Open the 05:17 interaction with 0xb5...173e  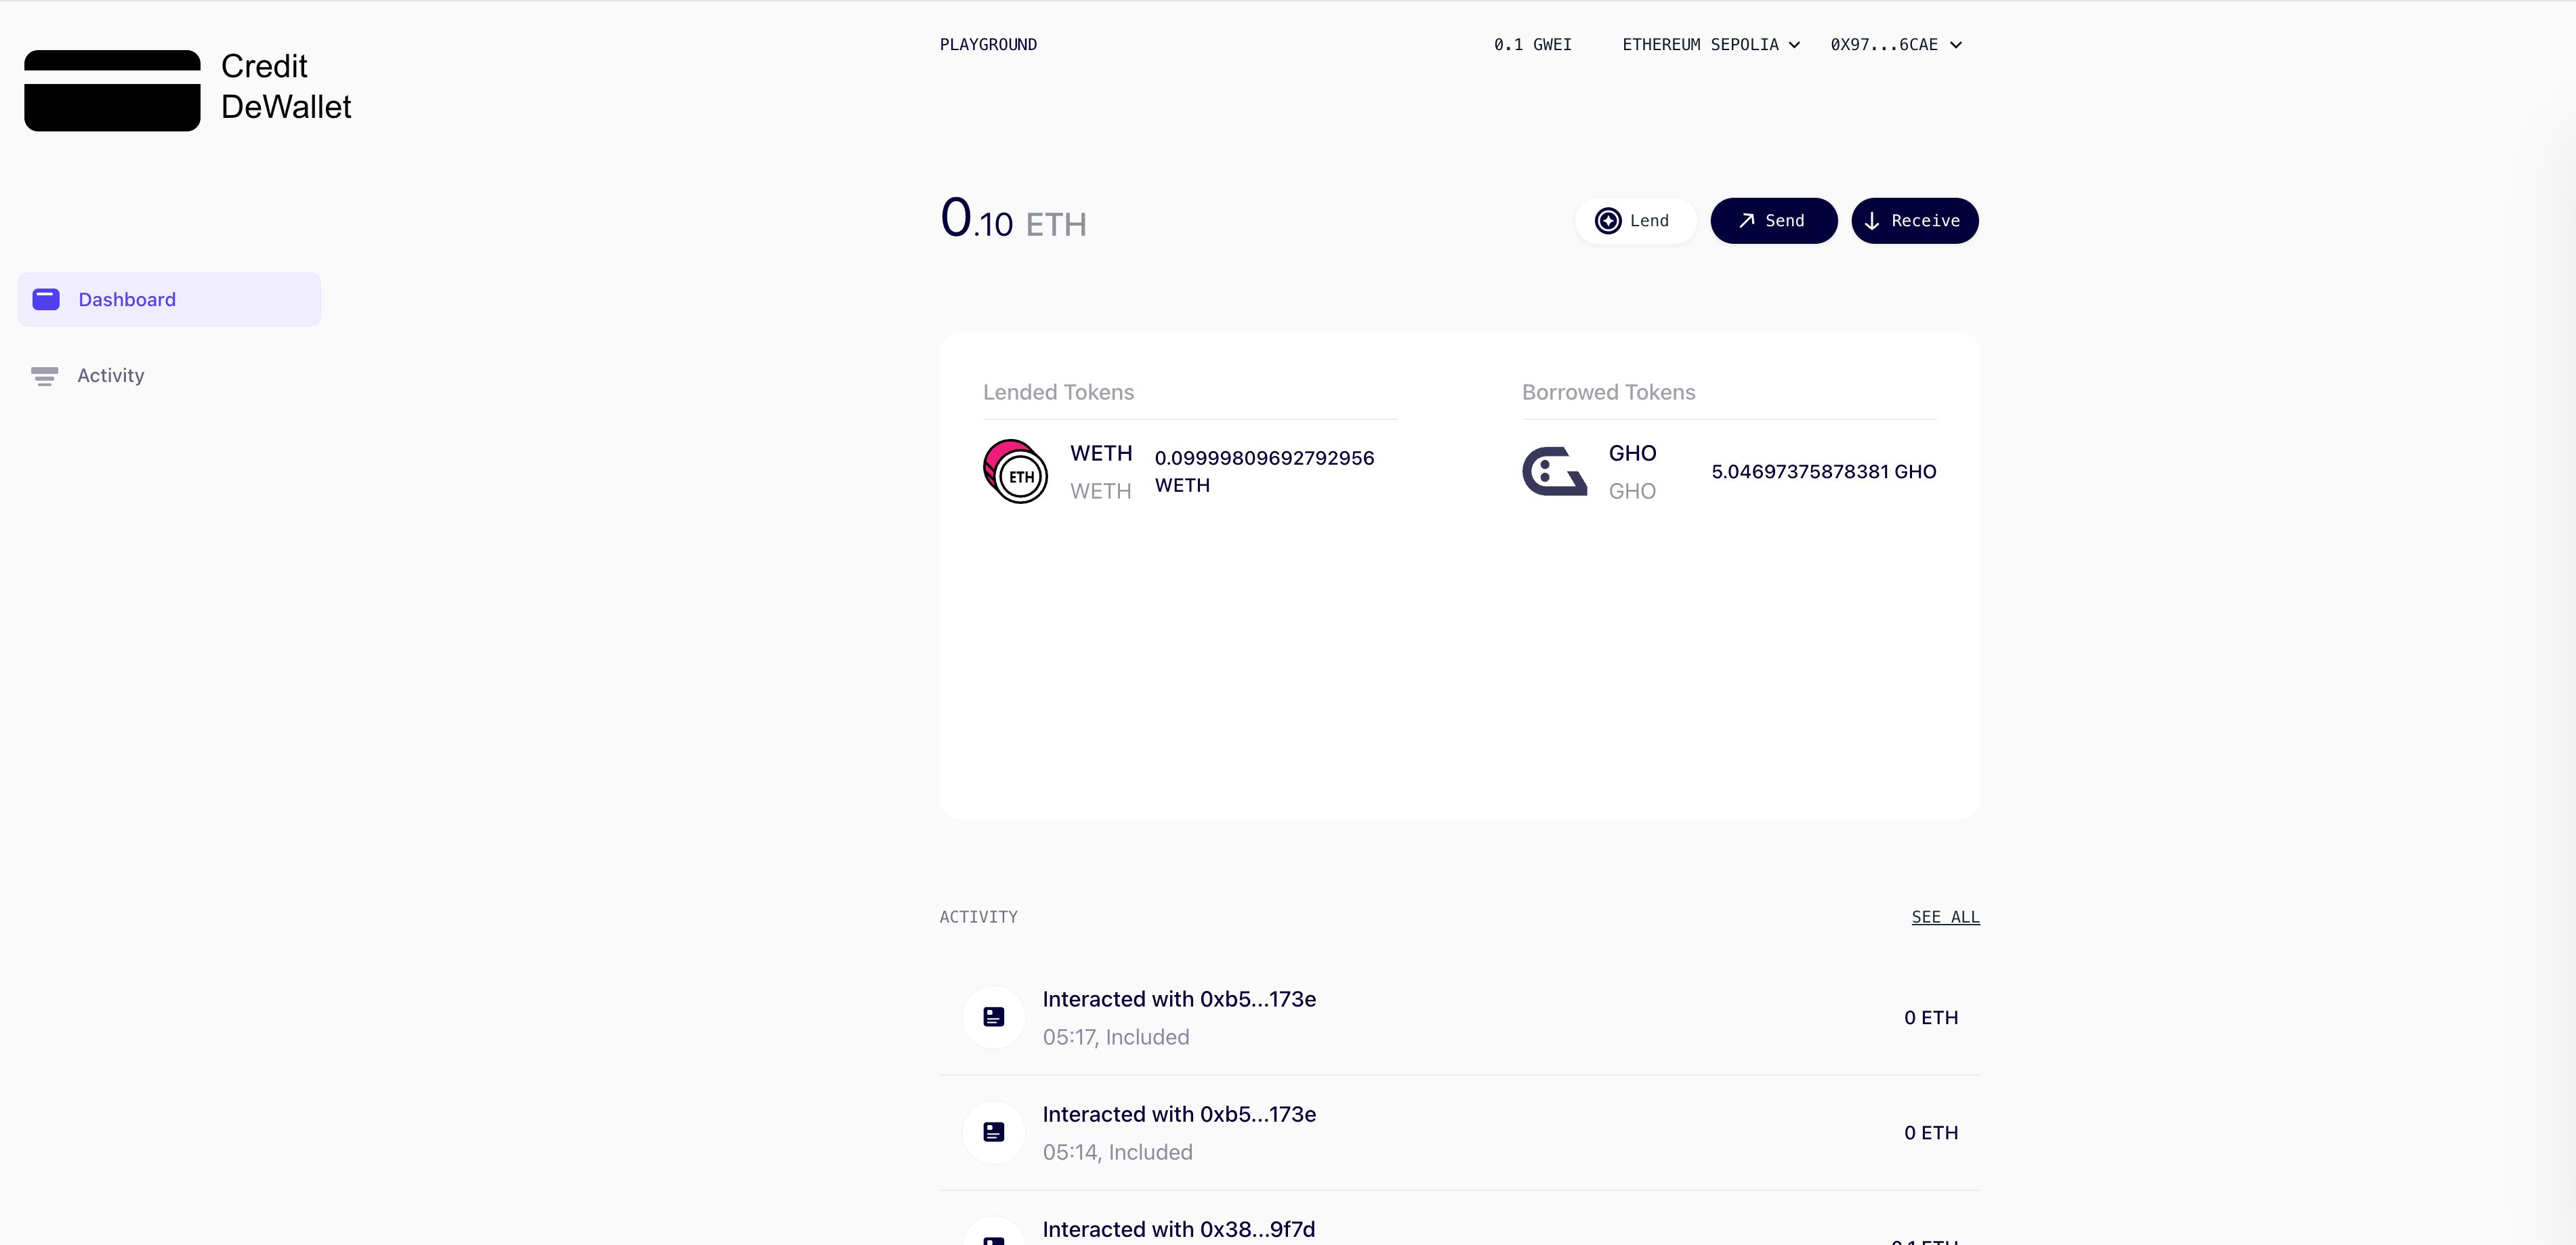(x=1459, y=1017)
